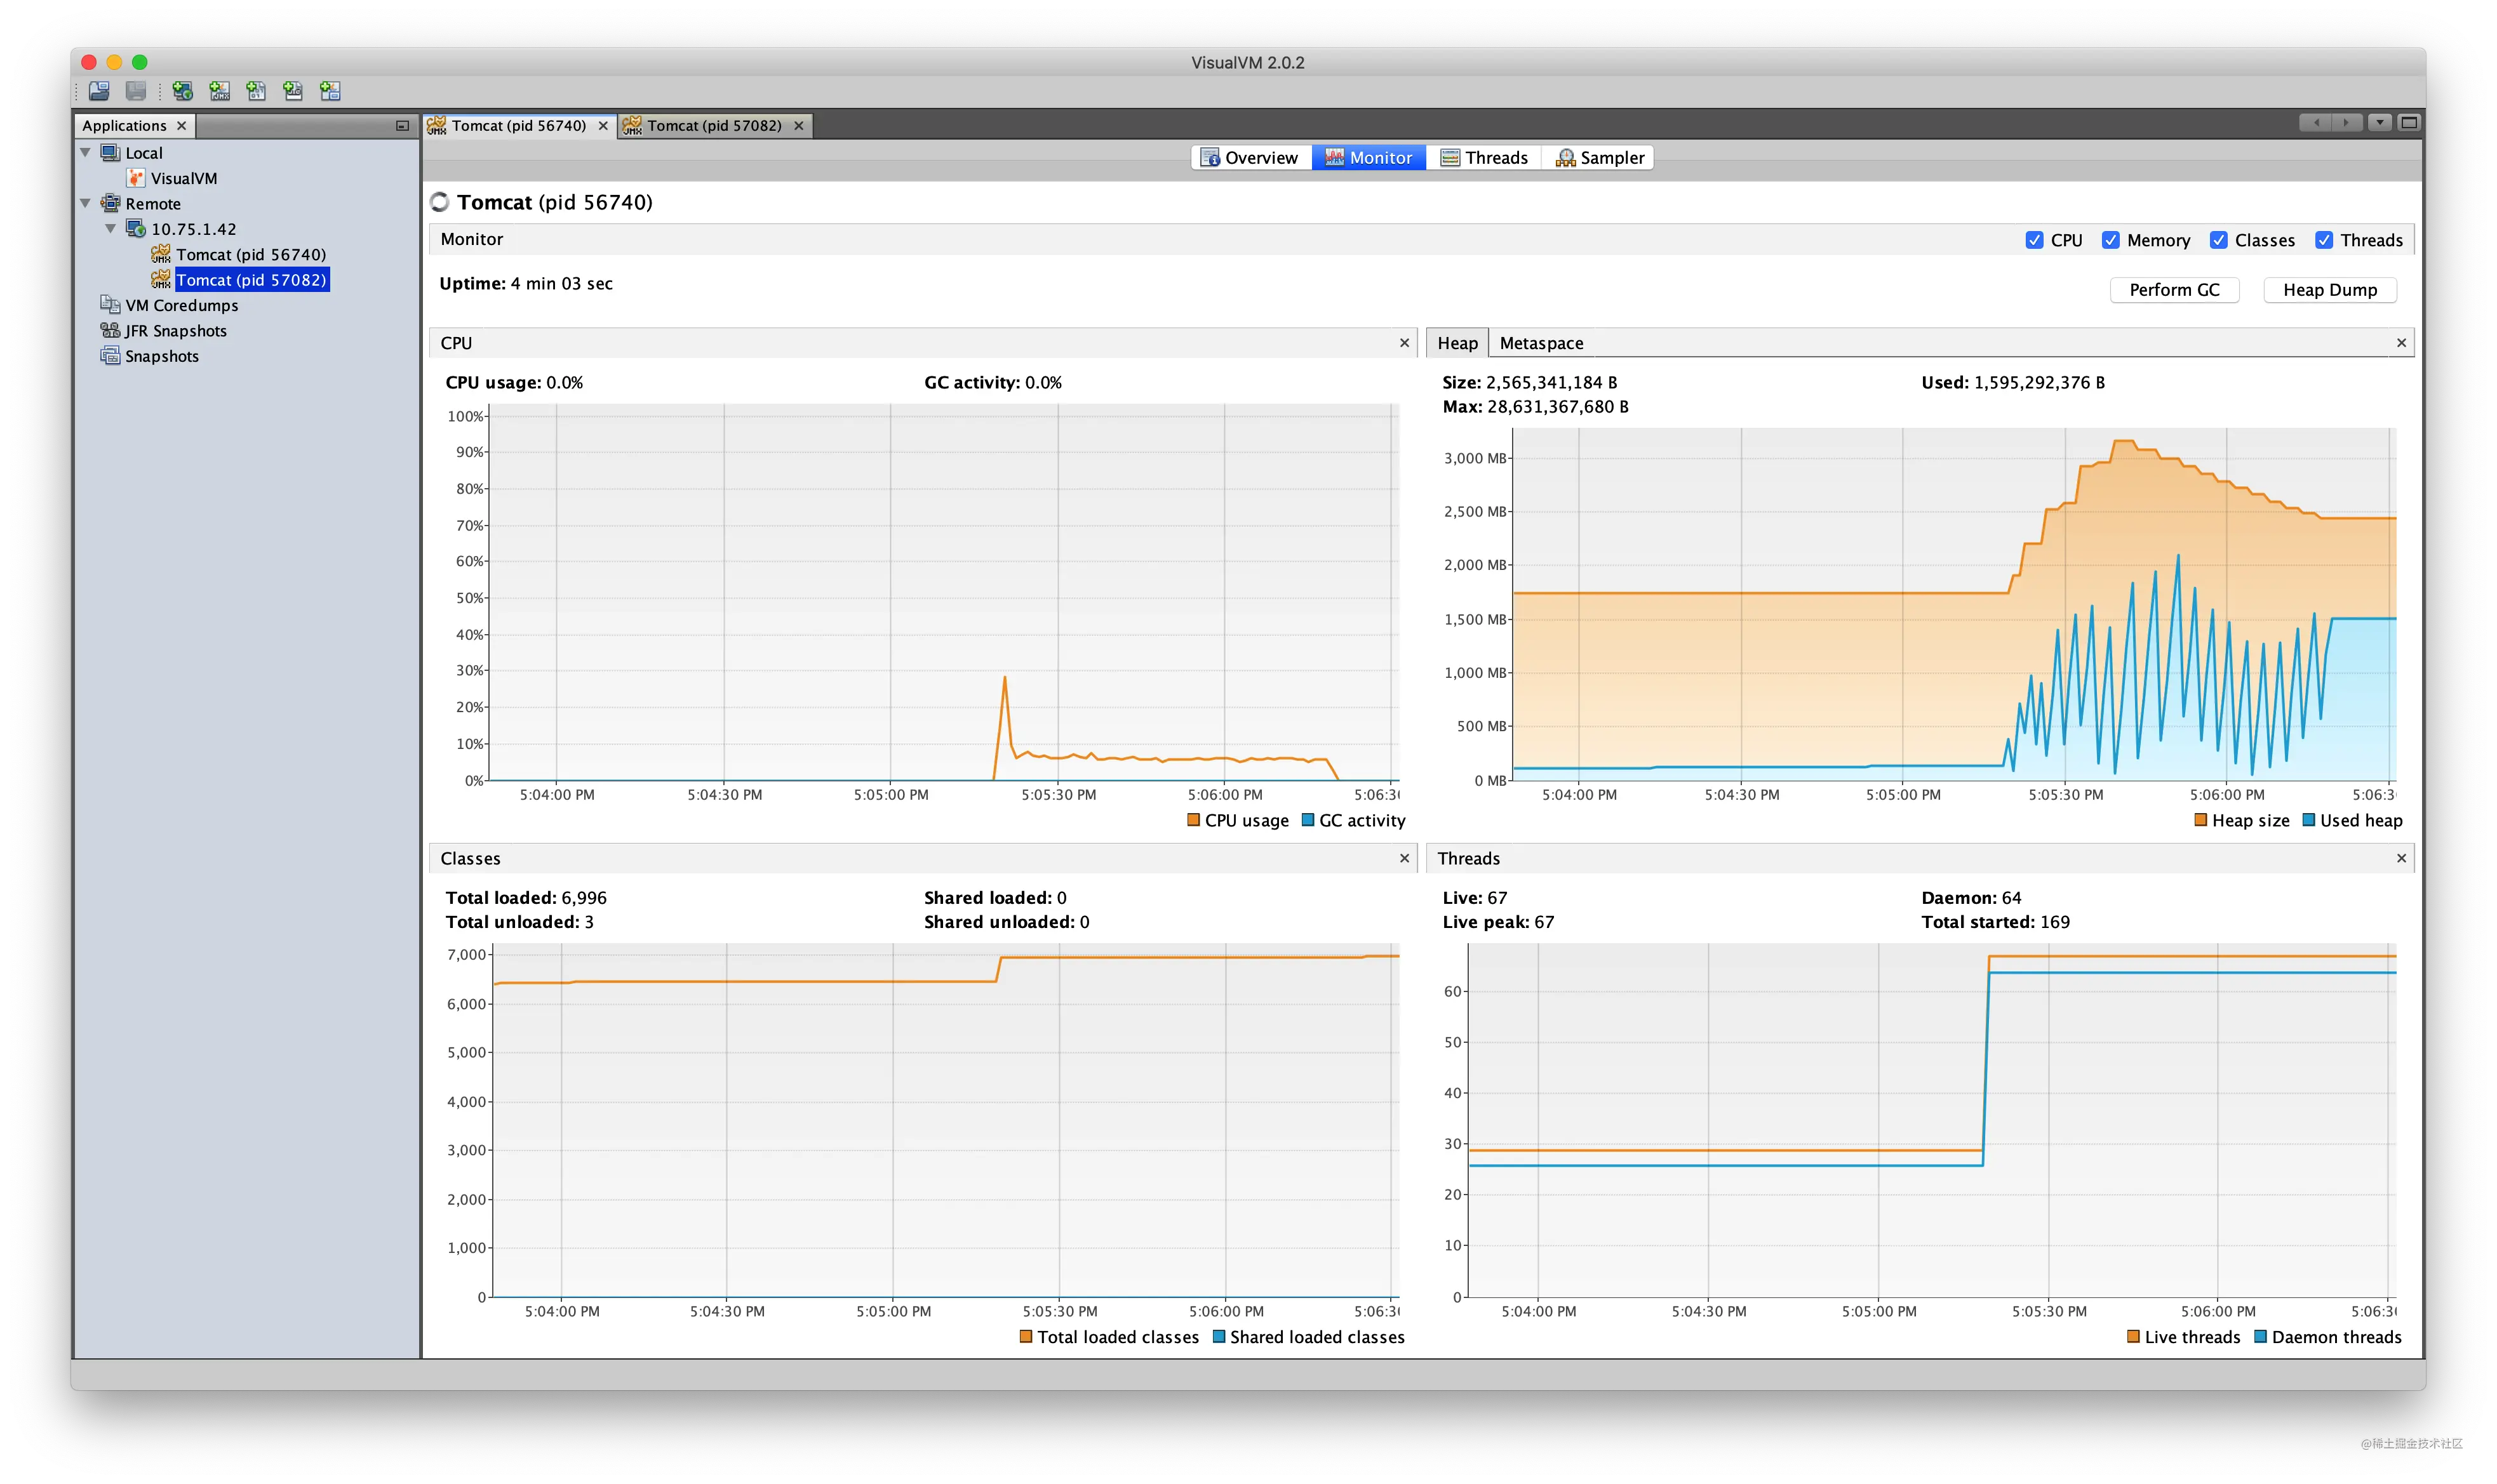Screen dimensions: 2497x1484
Task: Click the Add JFR Snapshot toolbar icon
Action: pos(293,91)
